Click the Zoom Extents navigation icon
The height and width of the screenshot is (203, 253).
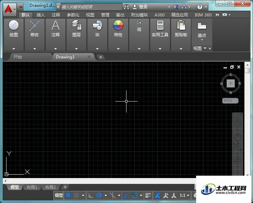click(237, 147)
